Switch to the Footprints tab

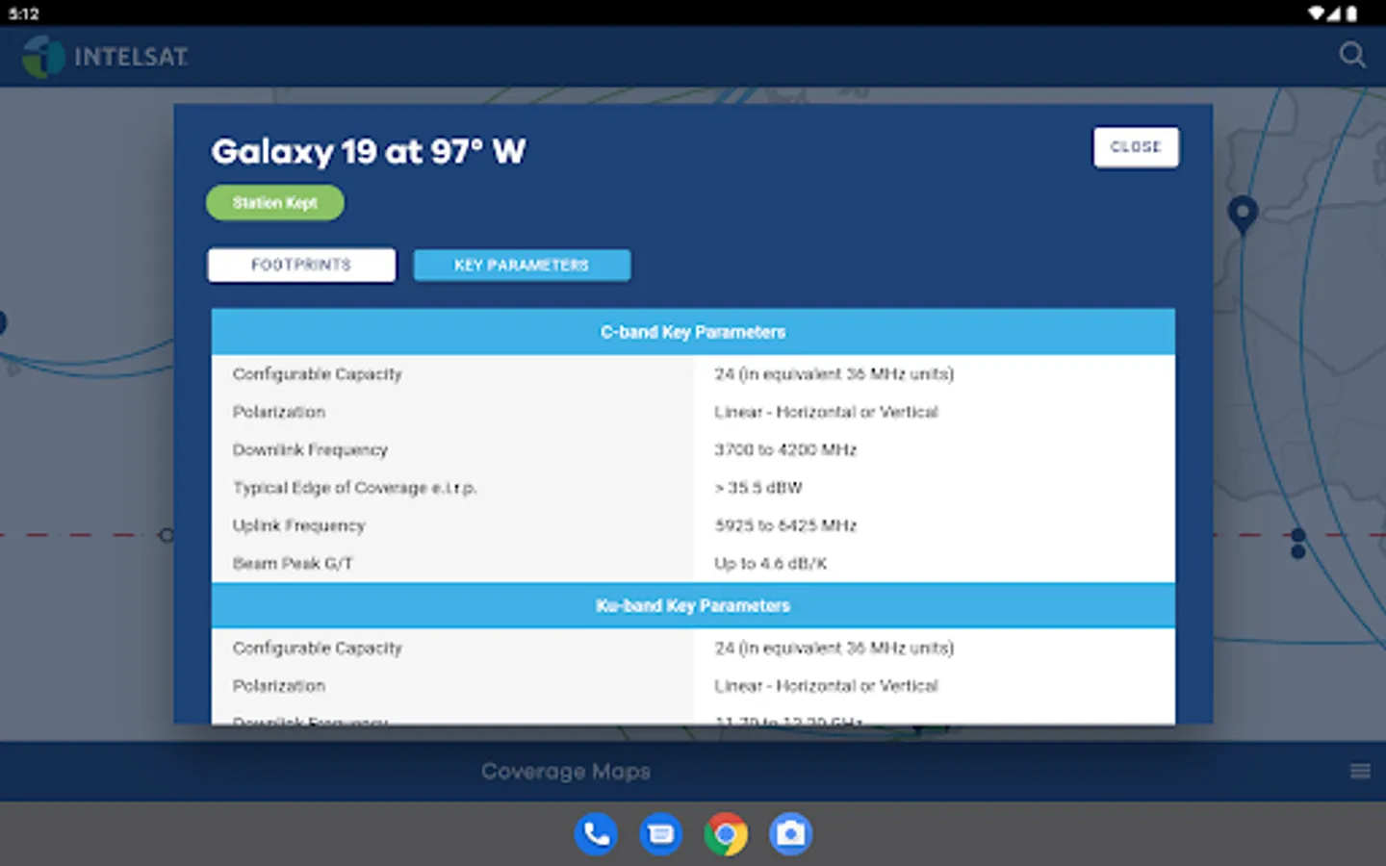(x=301, y=265)
